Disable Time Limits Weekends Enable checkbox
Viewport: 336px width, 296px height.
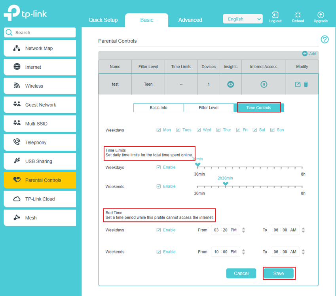click(159, 186)
